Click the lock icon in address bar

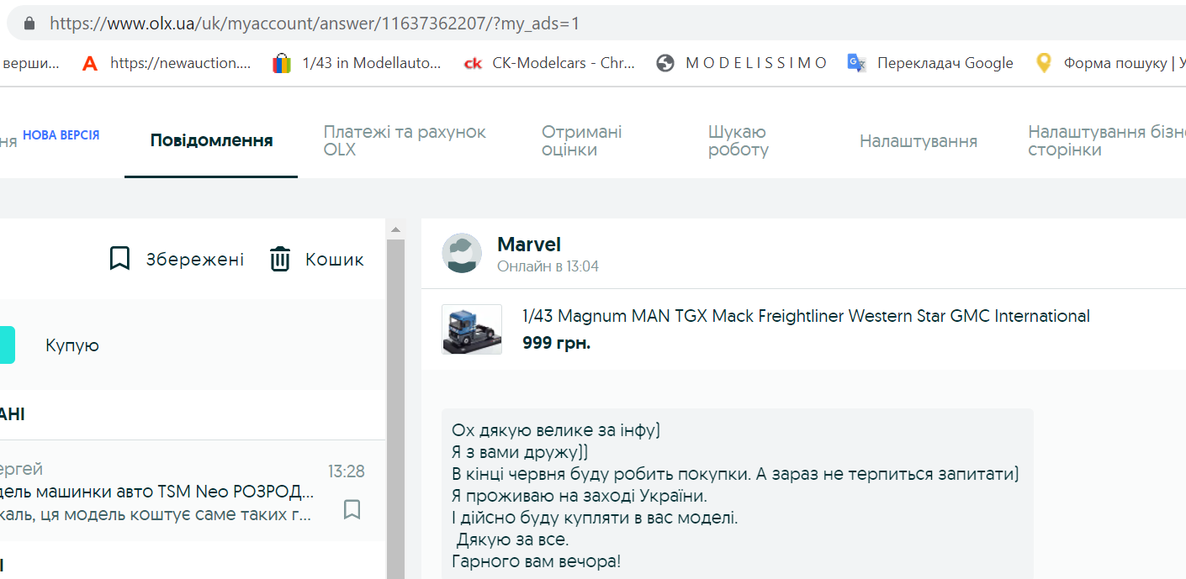pyautogui.click(x=30, y=24)
